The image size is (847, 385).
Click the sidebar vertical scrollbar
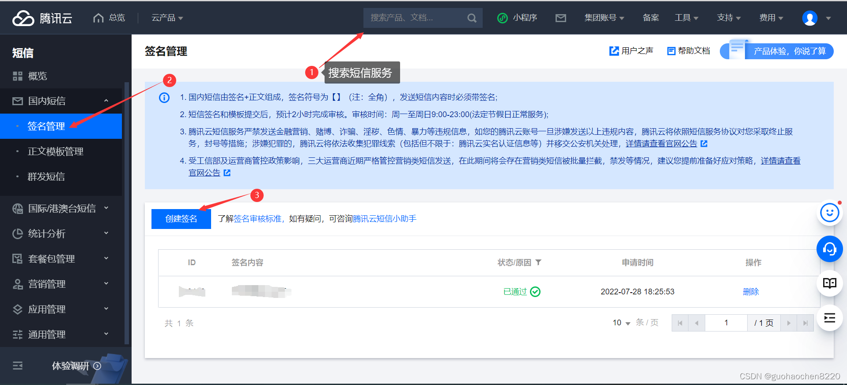[127, 212]
